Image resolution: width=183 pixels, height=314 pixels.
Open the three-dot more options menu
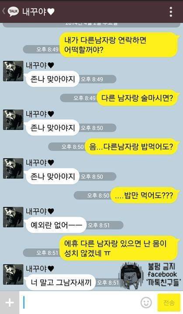coord(171,12)
